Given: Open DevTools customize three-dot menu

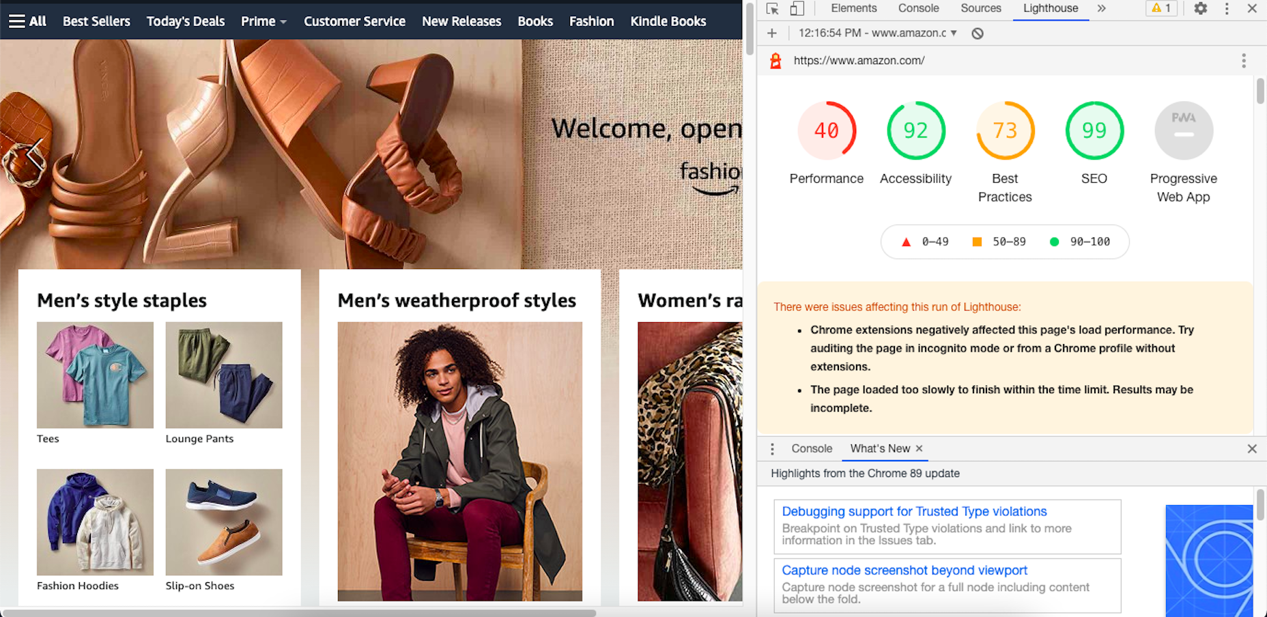Looking at the screenshot, I should (x=1227, y=8).
